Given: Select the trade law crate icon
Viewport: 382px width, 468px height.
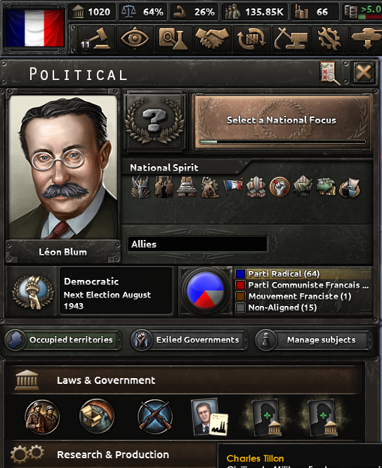Looking at the screenshot, I should (x=97, y=416).
